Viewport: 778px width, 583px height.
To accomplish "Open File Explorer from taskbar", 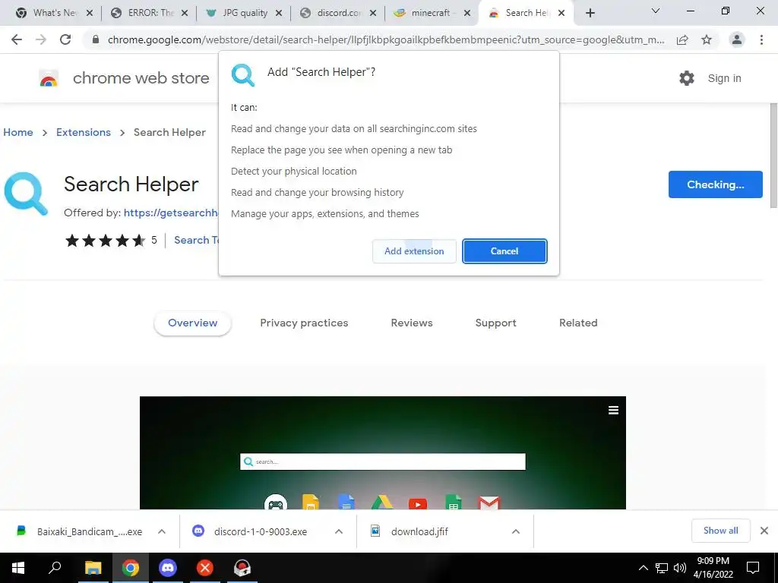I will click(x=93, y=568).
